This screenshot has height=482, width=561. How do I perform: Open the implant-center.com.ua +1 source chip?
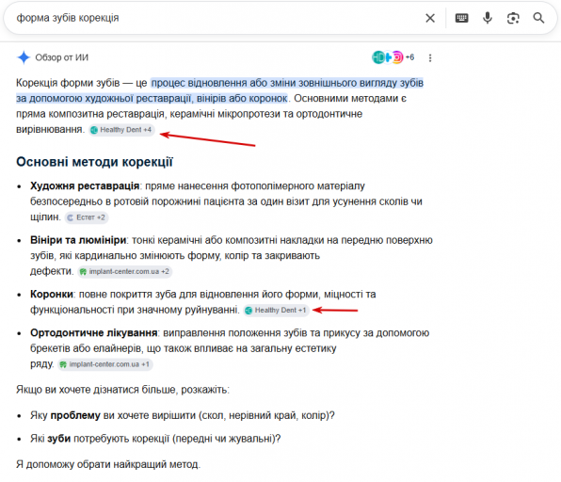point(105,364)
